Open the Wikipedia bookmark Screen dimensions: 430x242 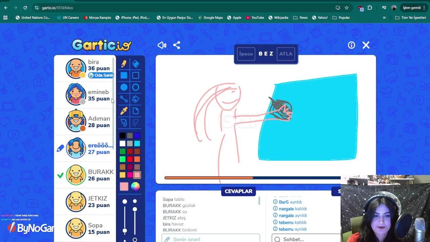tap(278, 17)
